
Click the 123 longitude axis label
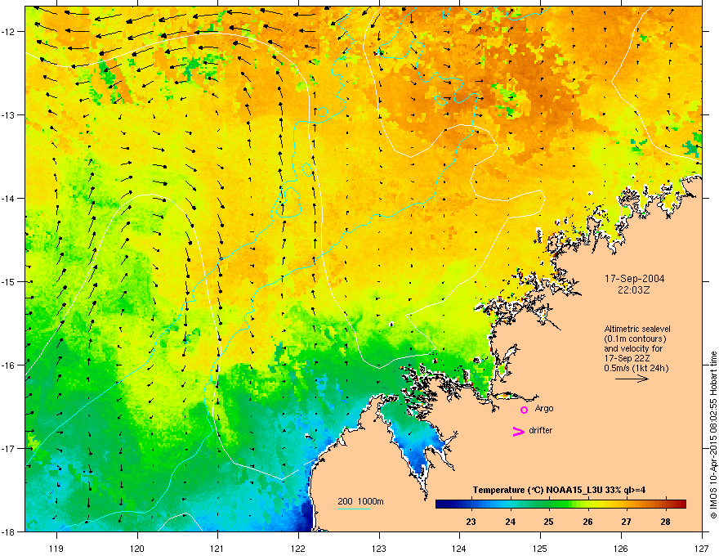(x=379, y=548)
